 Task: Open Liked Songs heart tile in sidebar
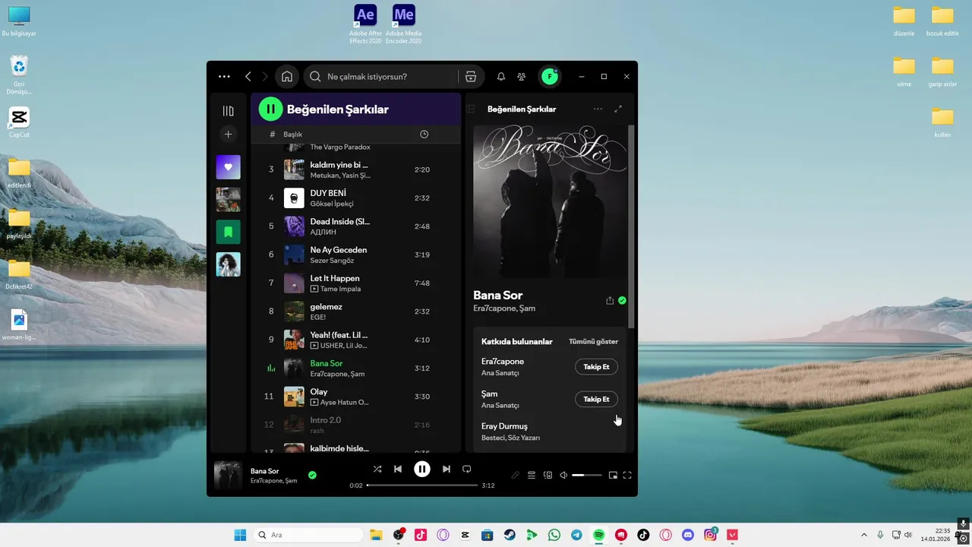click(x=228, y=167)
